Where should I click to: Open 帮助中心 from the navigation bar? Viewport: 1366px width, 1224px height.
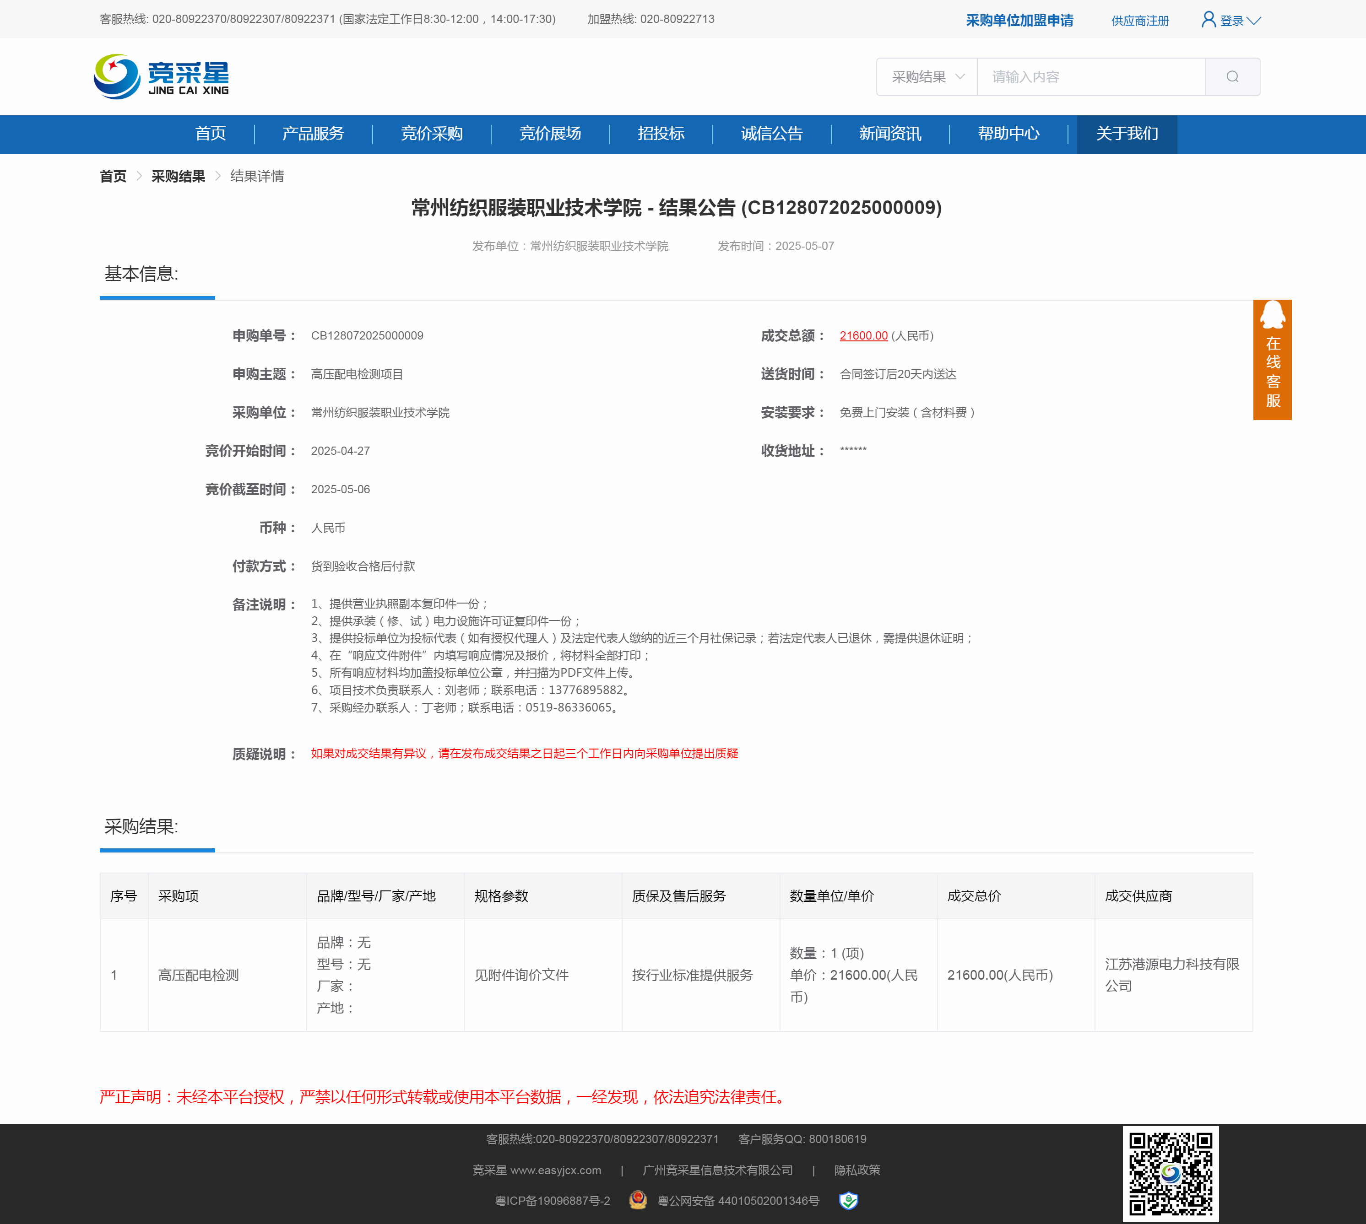1008,134
